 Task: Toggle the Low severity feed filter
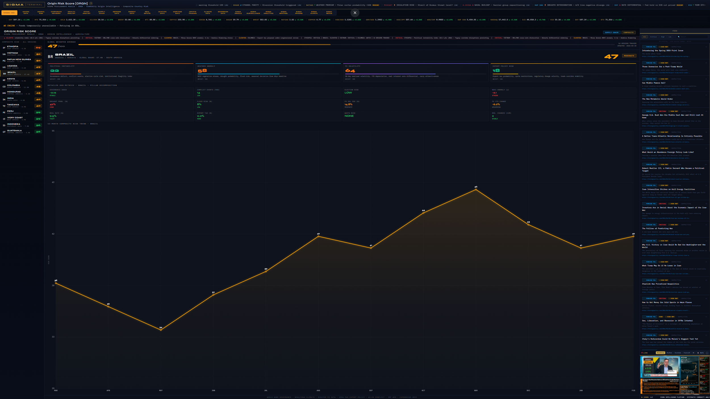(x=669, y=37)
